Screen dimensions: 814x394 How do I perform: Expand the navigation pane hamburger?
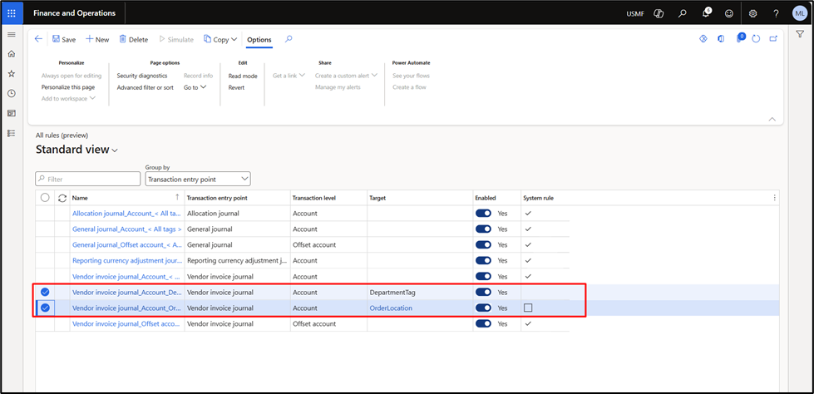[12, 35]
